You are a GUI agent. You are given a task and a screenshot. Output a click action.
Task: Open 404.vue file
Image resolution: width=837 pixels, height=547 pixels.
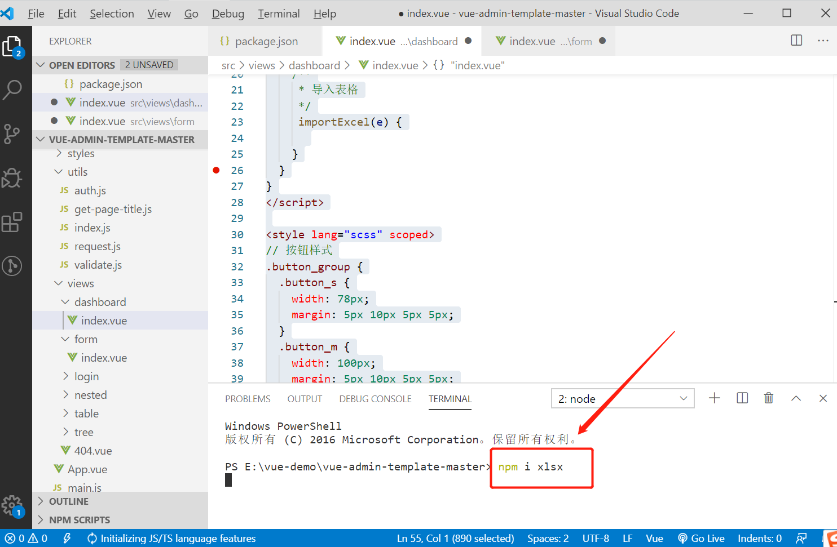120,451
